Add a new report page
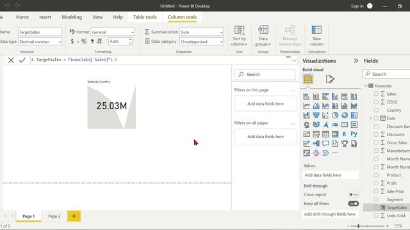 point(74,216)
